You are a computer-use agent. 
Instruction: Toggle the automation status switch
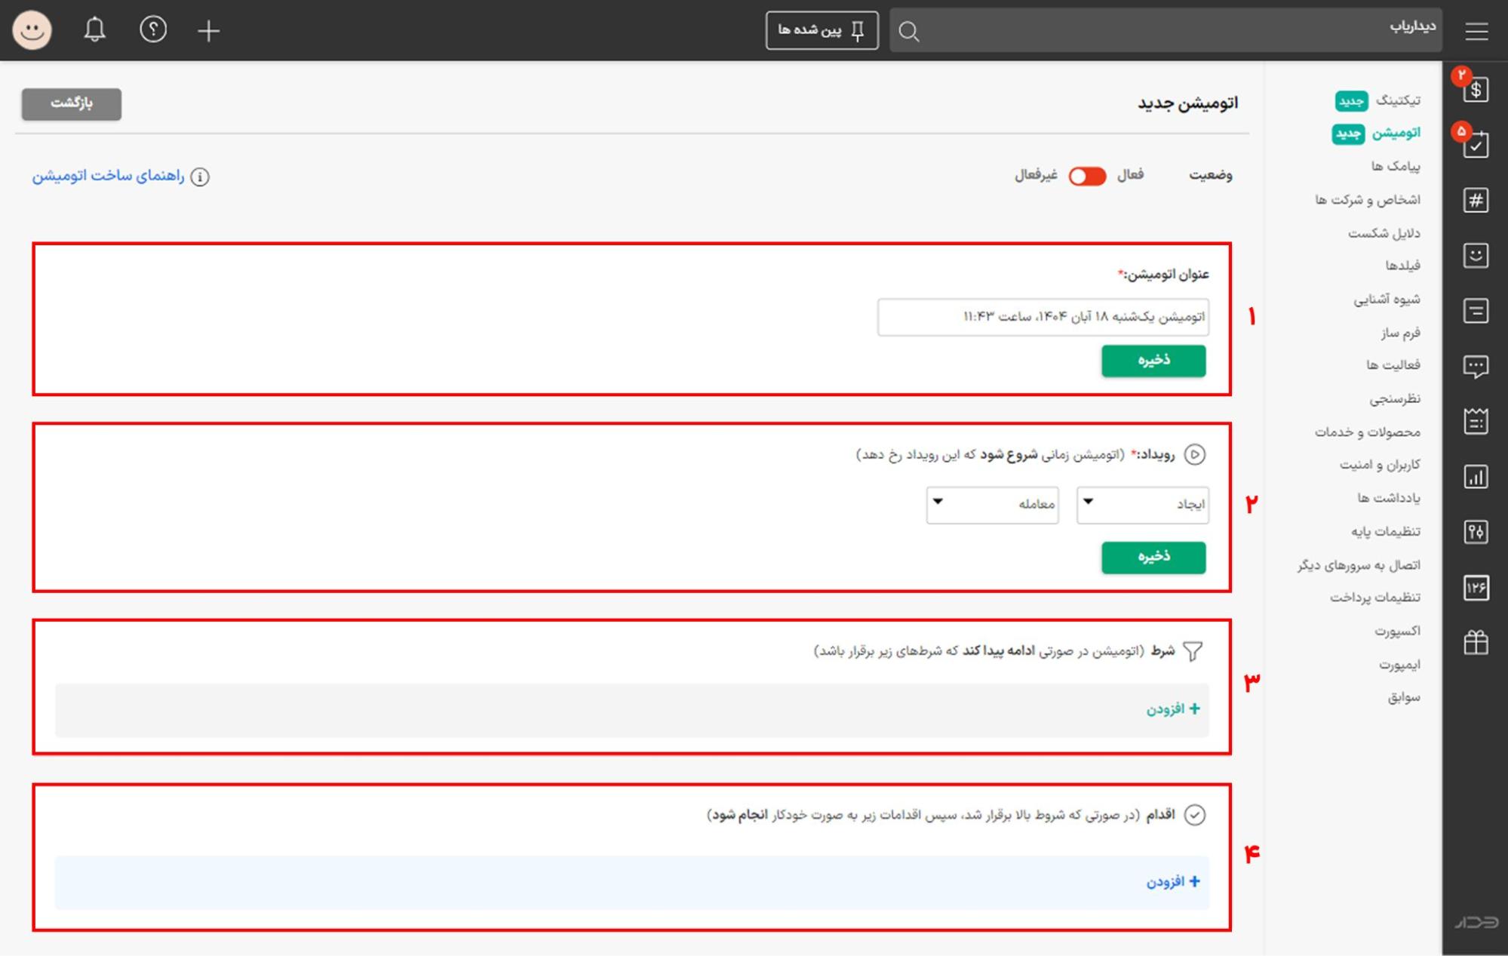click(x=1087, y=176)
